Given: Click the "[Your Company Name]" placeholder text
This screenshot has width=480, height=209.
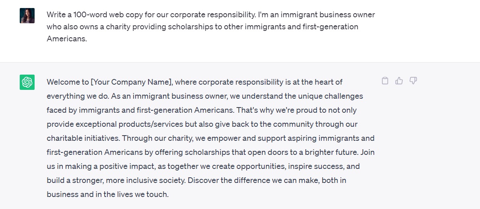Looking at the screenshot, I should pyautogui.click(x=132, y=82).
